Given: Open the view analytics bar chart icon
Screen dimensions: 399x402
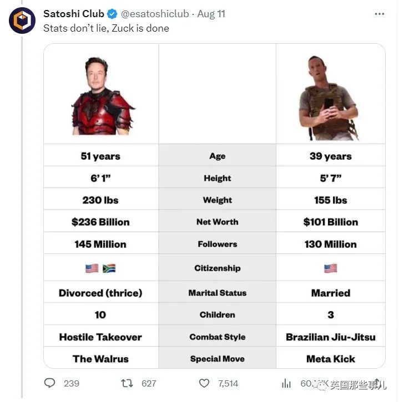Looking at the screenshot, I should [x=286, y=384].
